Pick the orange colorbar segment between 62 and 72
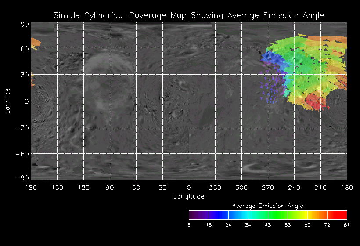The image size is (360, 246). [x=317, y=215]
